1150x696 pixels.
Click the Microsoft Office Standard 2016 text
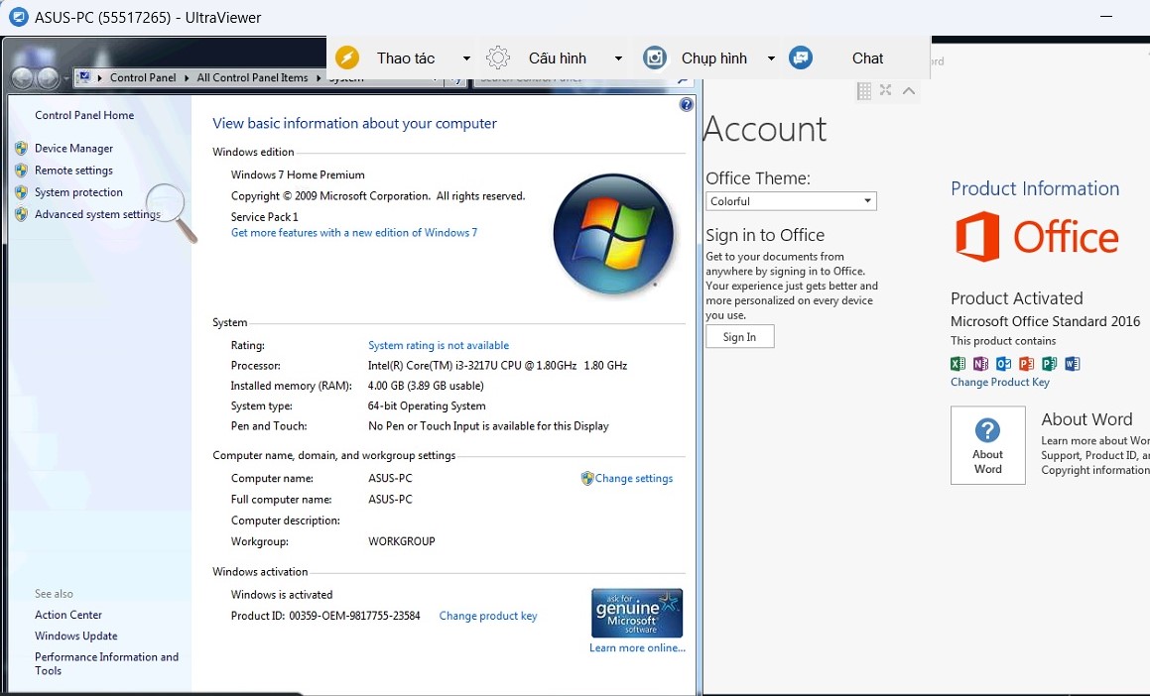(1045, 321)
